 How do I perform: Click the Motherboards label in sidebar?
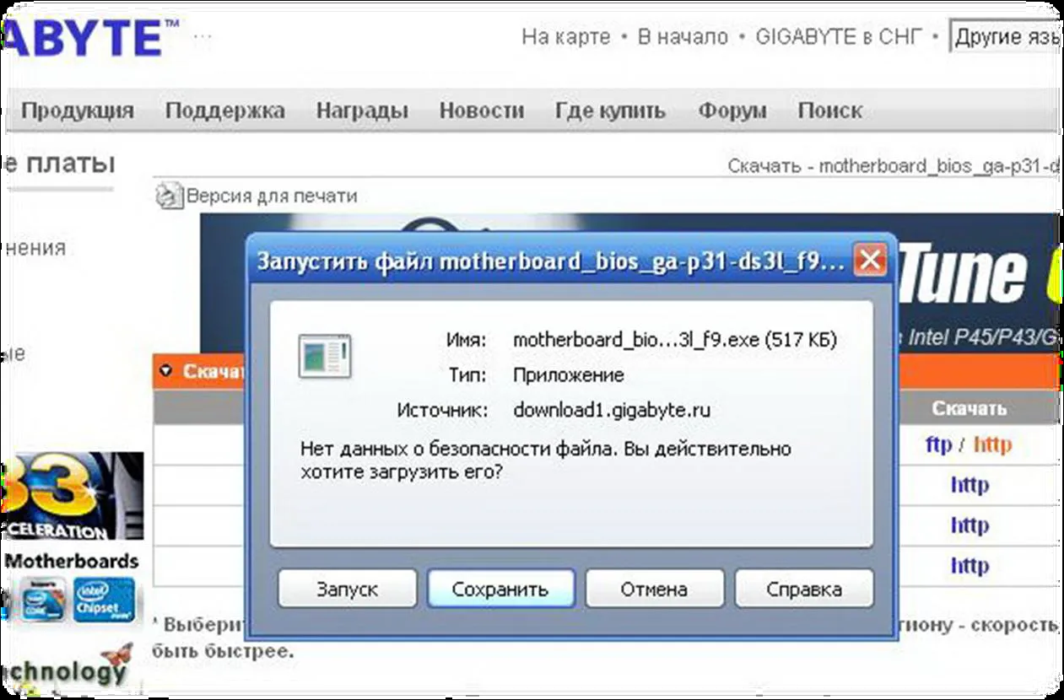72,561
